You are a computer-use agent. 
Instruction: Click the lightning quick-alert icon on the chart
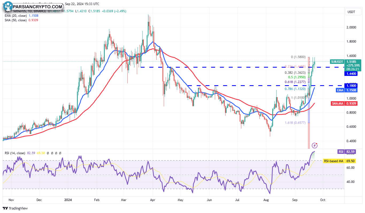(x=314, y=145)
